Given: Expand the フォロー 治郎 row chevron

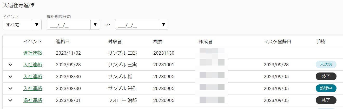Looking at the screenshot, I should (10, 100).
